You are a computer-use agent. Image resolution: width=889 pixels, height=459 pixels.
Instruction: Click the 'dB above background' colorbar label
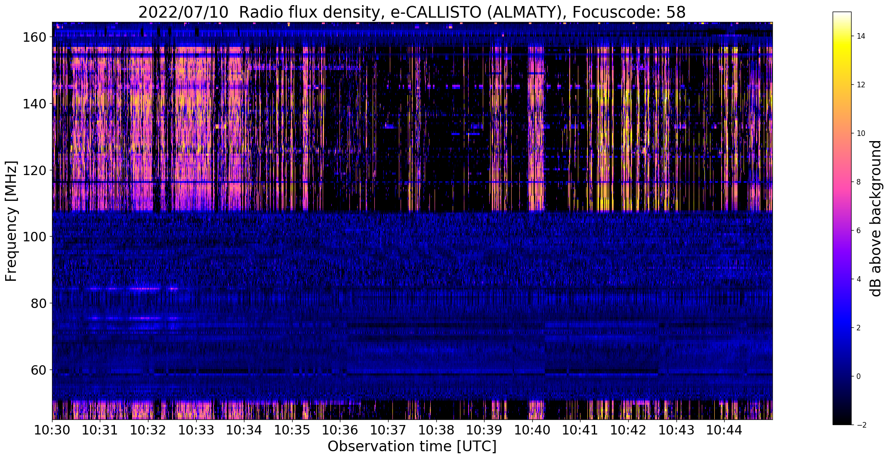[876, 219]
